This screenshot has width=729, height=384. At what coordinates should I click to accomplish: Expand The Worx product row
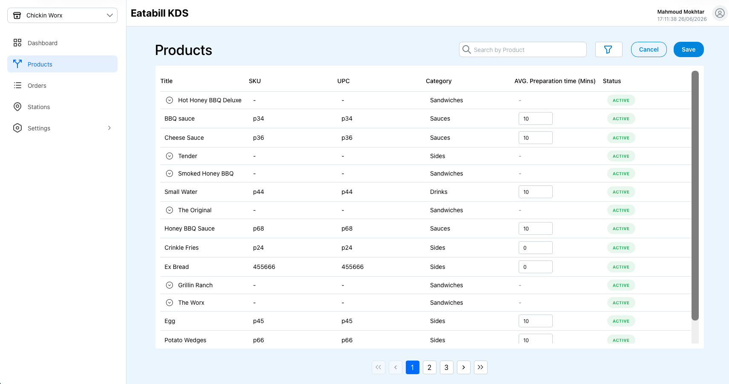coord(169,303)
